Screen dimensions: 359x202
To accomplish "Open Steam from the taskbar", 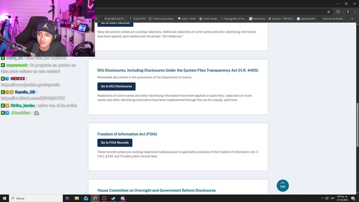I will (113, 198).
